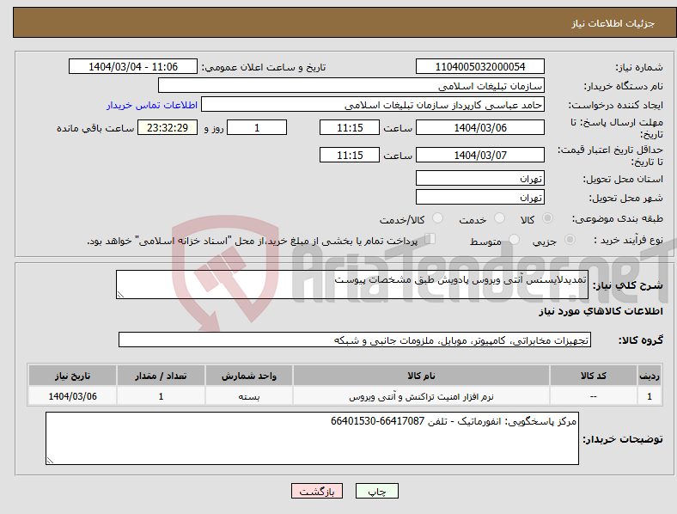The width and height of the screenshot is (677, 514).
Task: Click the table date cell 1404/03/06
Action: tap(72, 396)
